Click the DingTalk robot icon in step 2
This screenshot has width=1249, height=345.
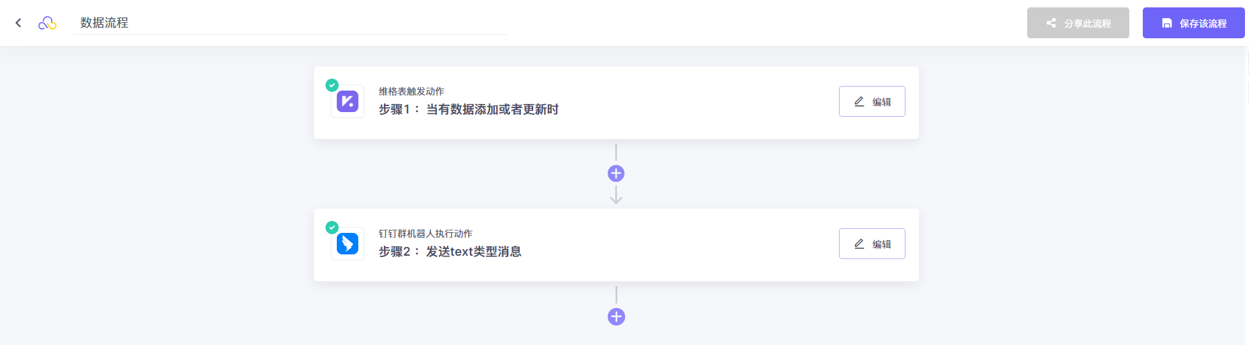point(348,244)
